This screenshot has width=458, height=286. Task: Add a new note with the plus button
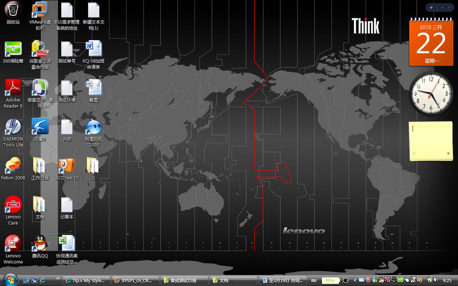point(448,154)
